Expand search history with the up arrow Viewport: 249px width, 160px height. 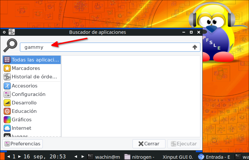[195, 47]
